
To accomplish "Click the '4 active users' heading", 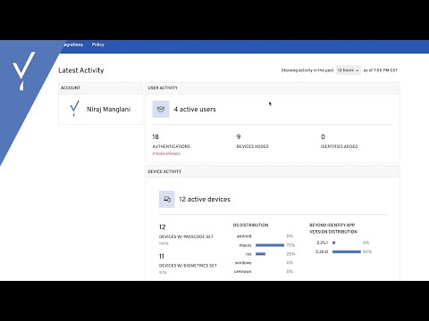I will (195, 109).
